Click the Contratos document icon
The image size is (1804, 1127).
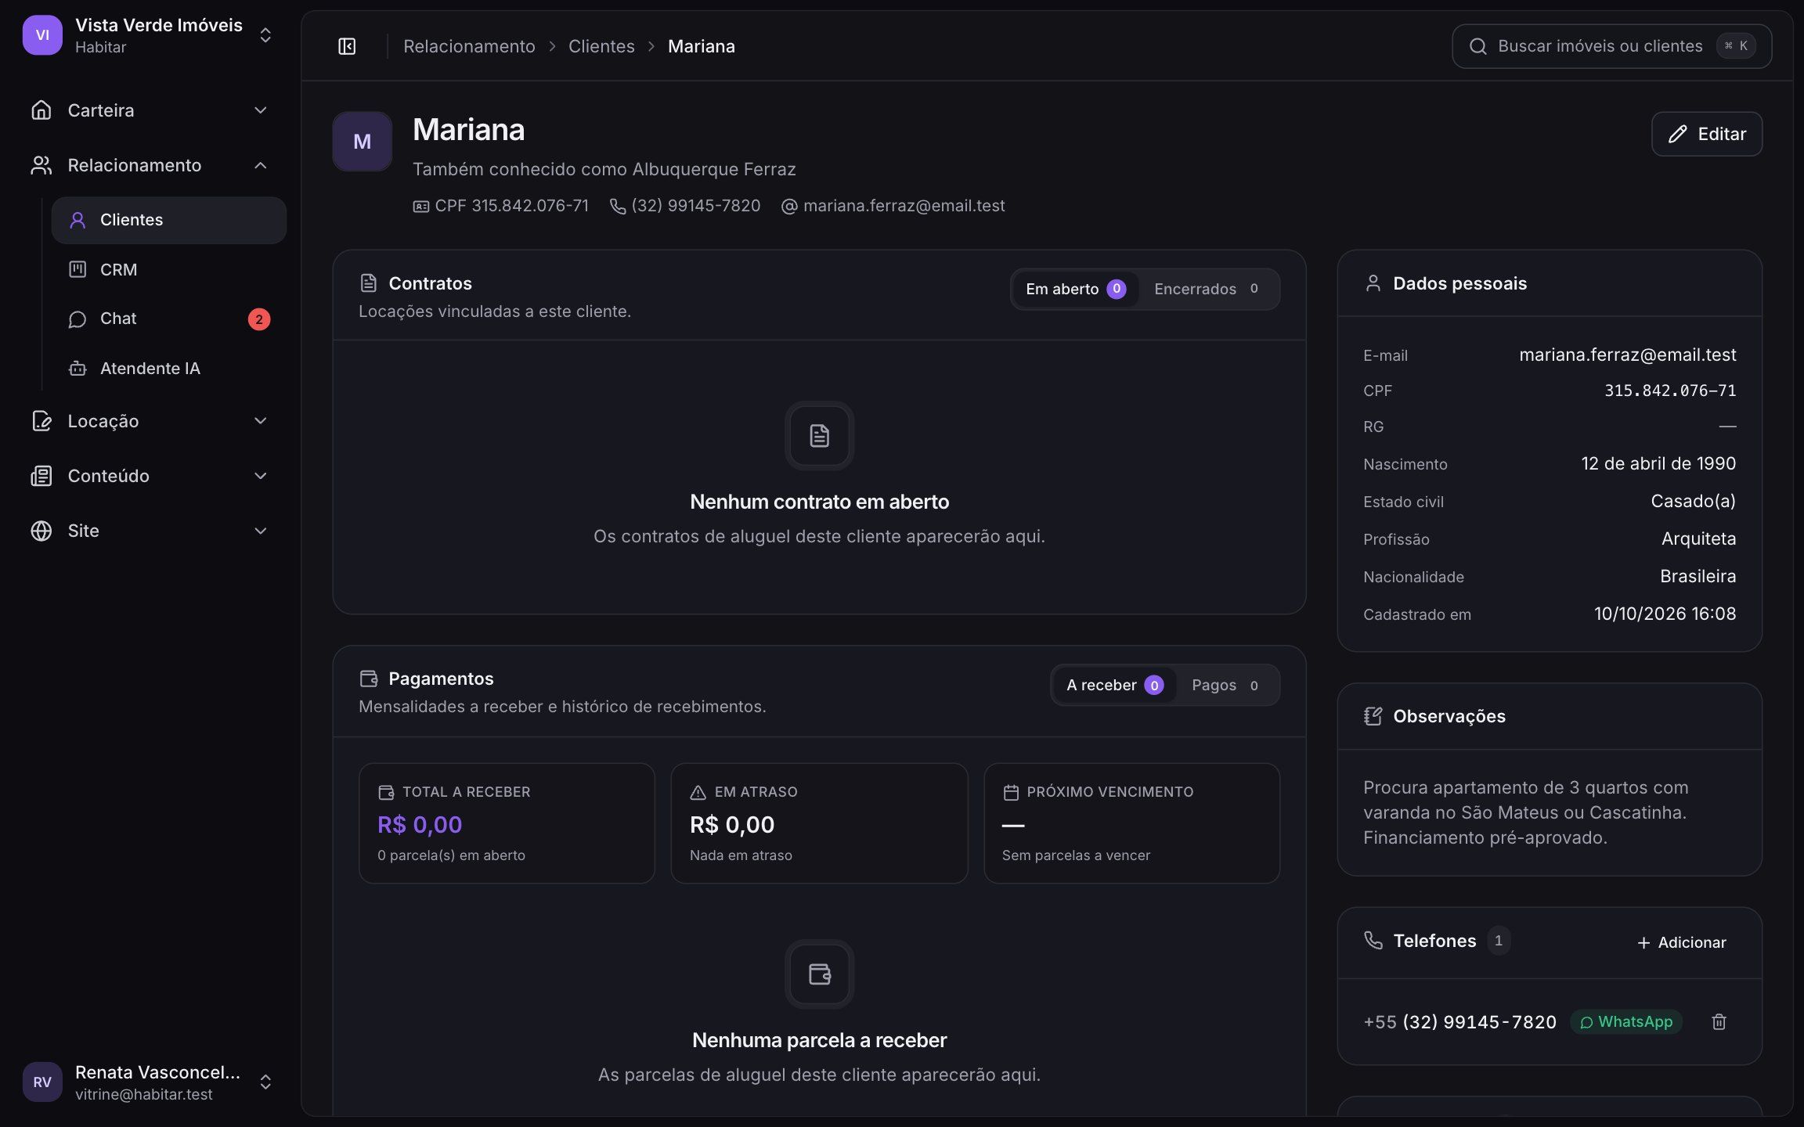coord(368,283)
